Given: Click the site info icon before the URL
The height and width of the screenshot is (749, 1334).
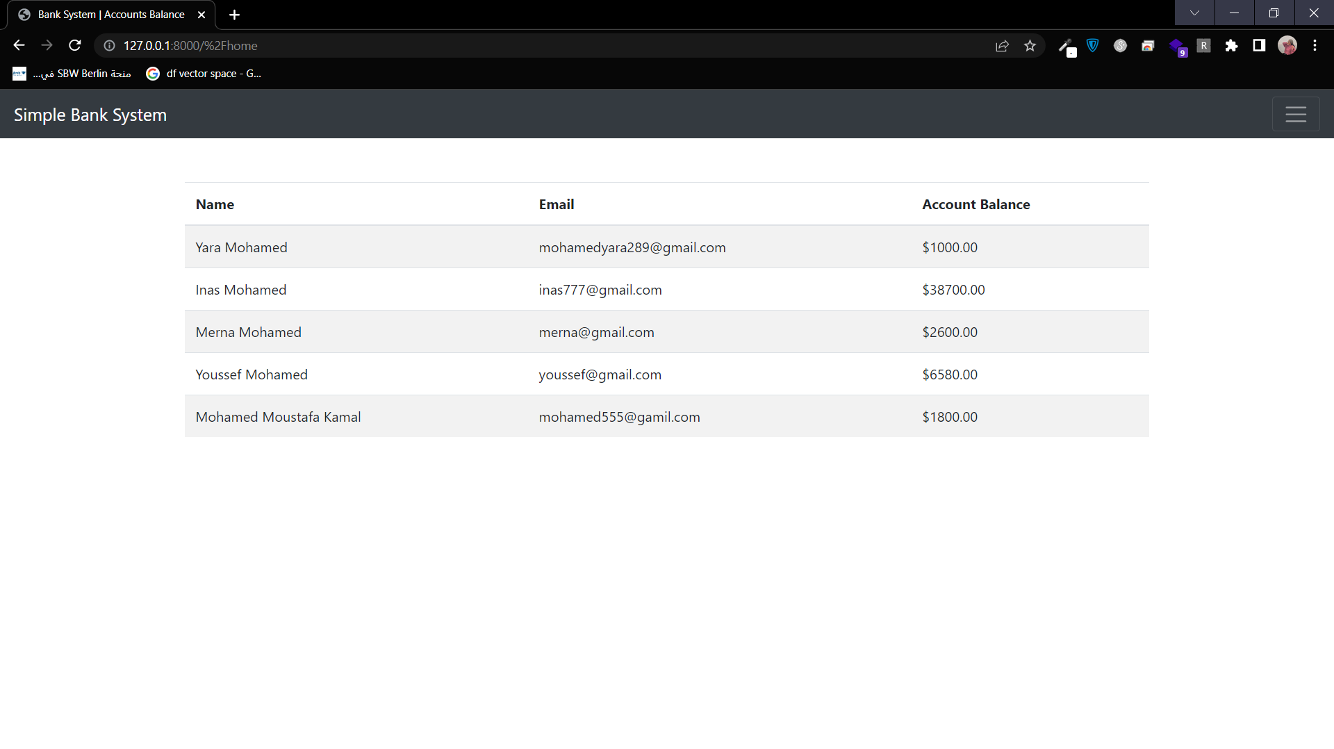Looking at the screenshot, I should tap(108, 45).
